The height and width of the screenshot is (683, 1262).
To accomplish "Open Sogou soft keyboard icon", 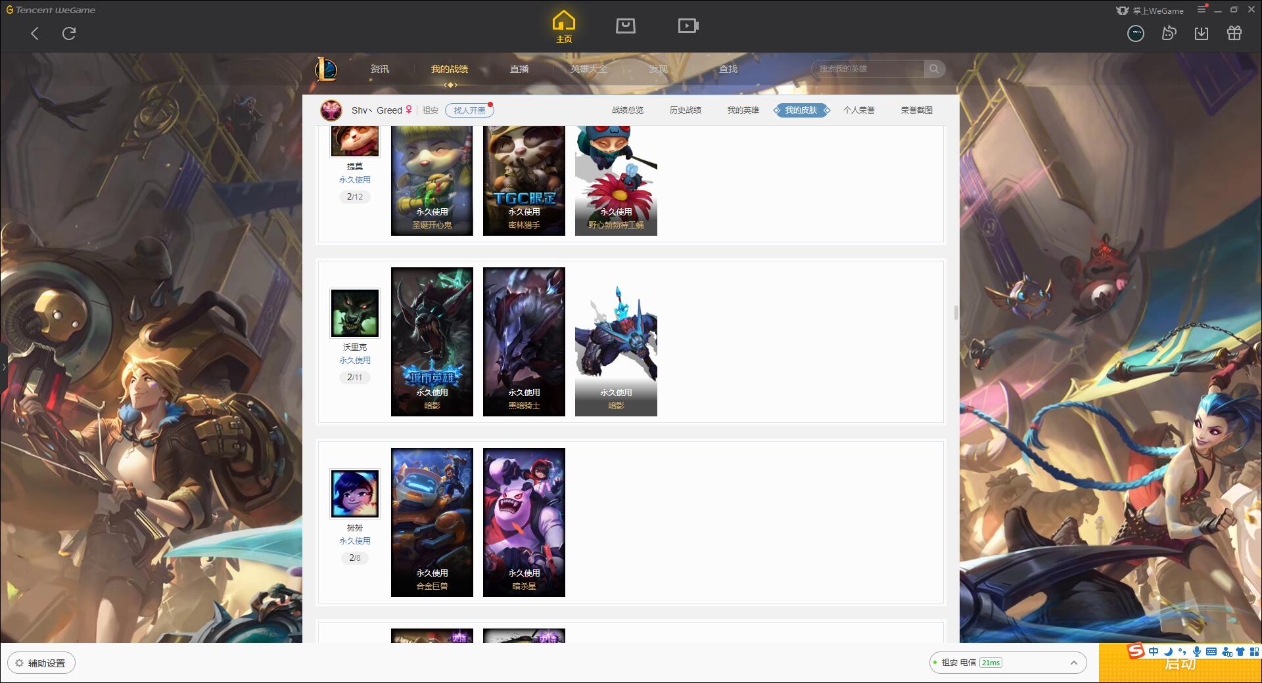I will [1211, 651].
